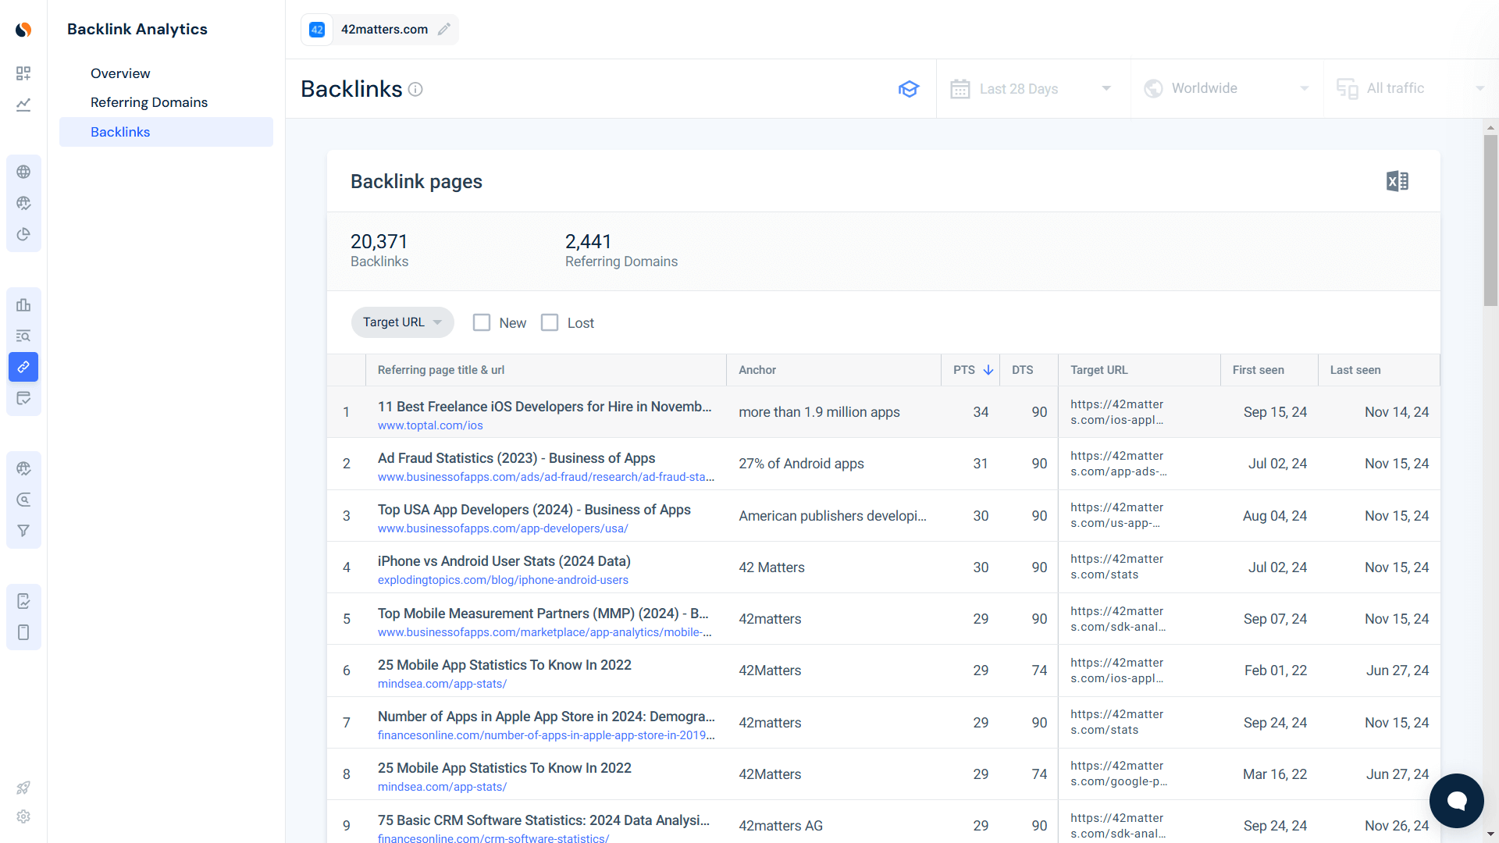Open the Worldwide country dropdown
Screen dimensions: 1499x843
coord(1227,89)
